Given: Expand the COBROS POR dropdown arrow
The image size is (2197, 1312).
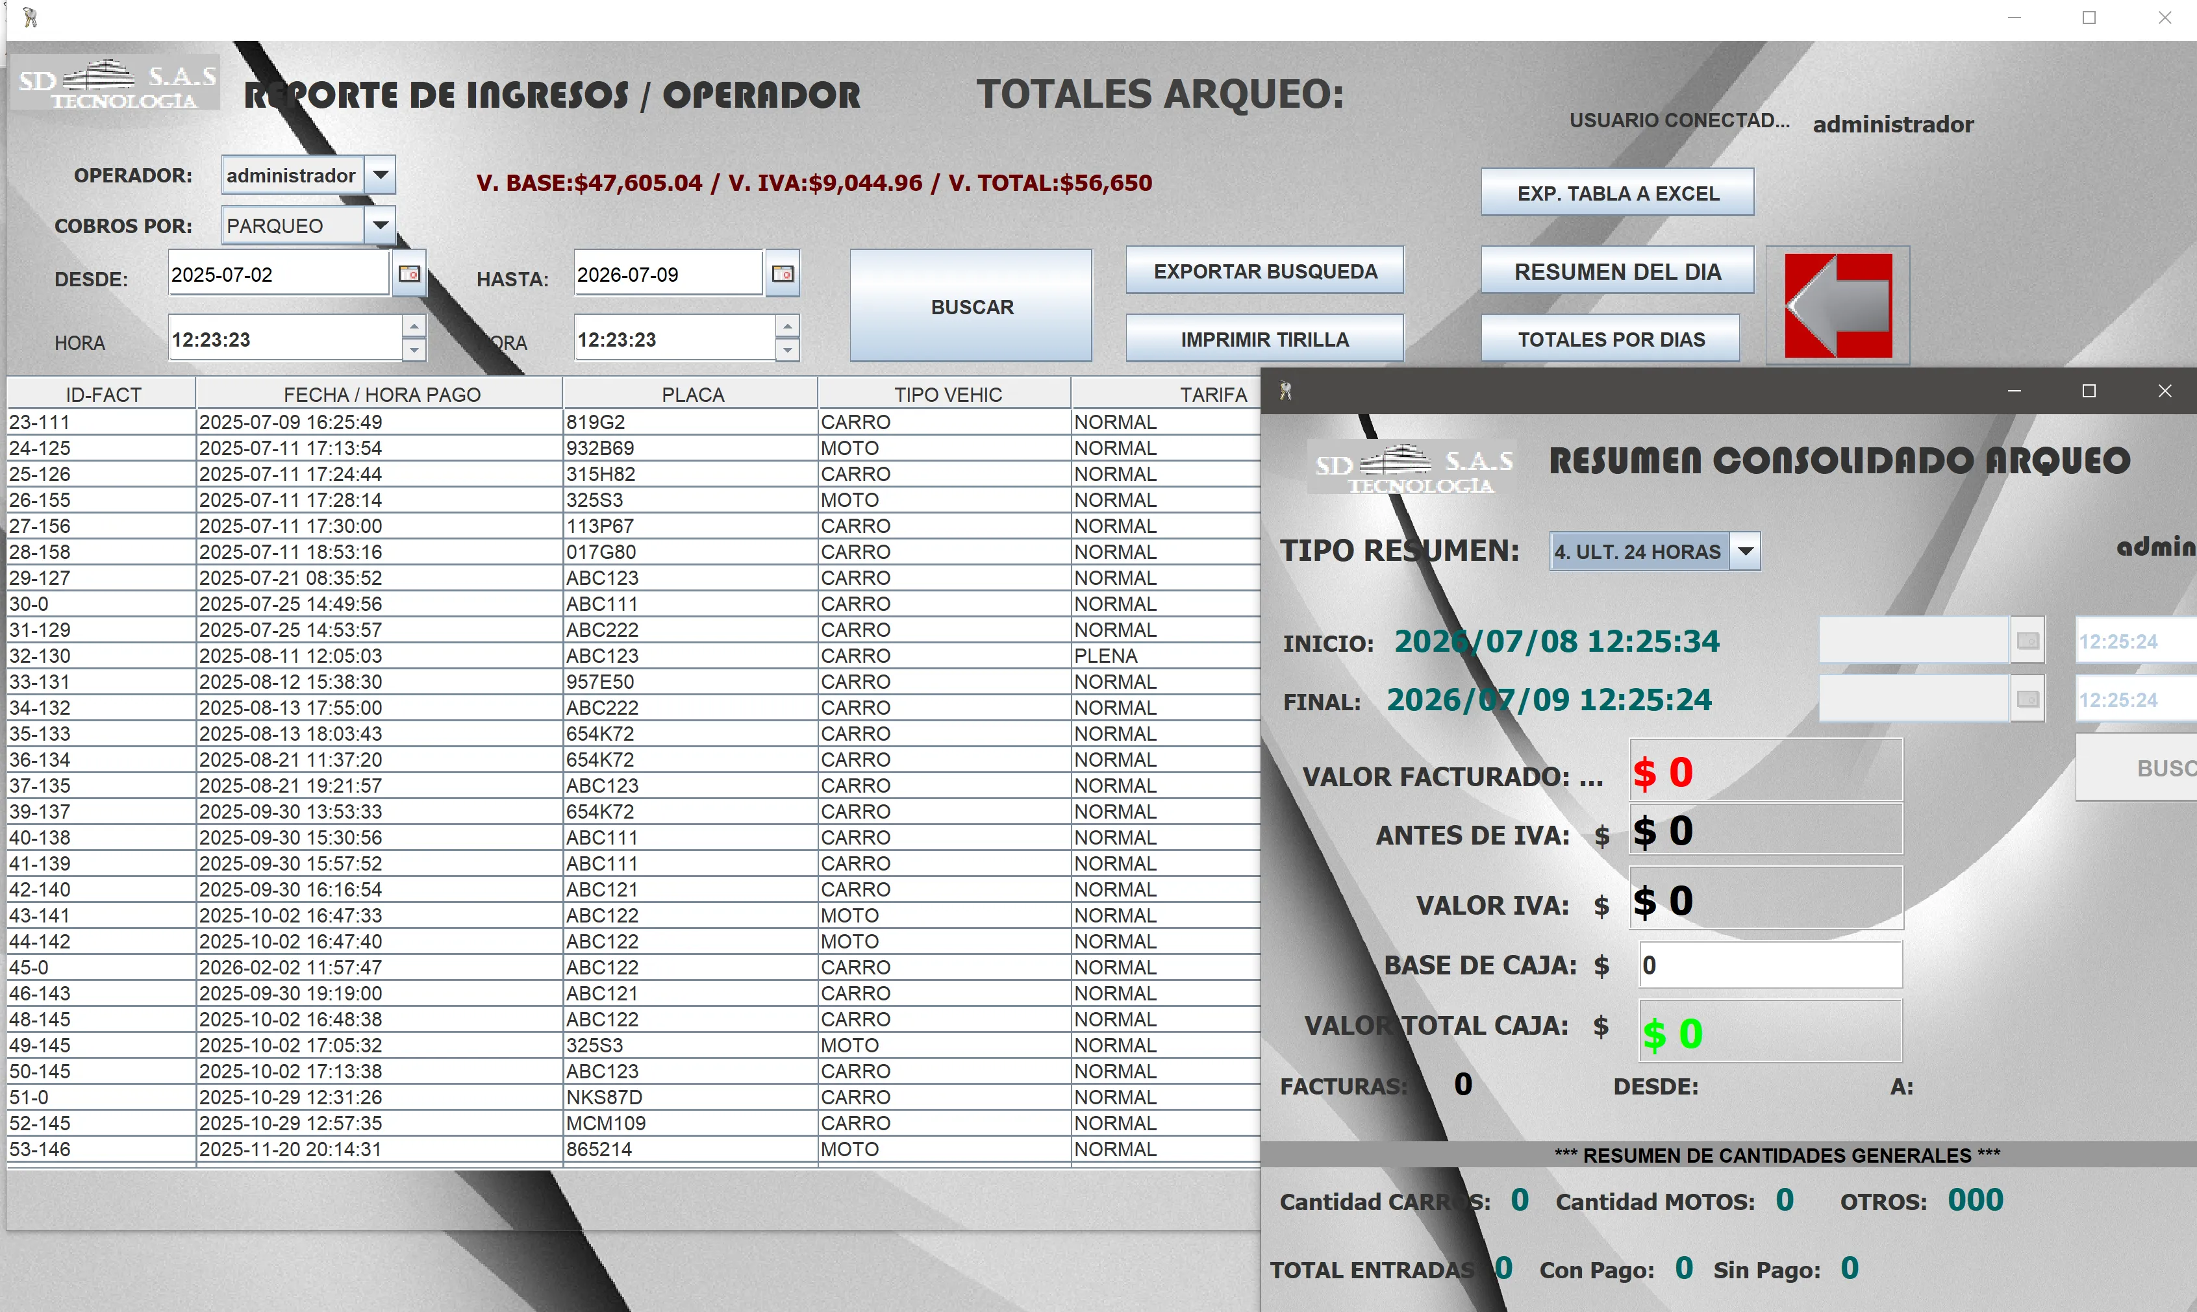Looking at the screenshot, I should tap(381, 225).
